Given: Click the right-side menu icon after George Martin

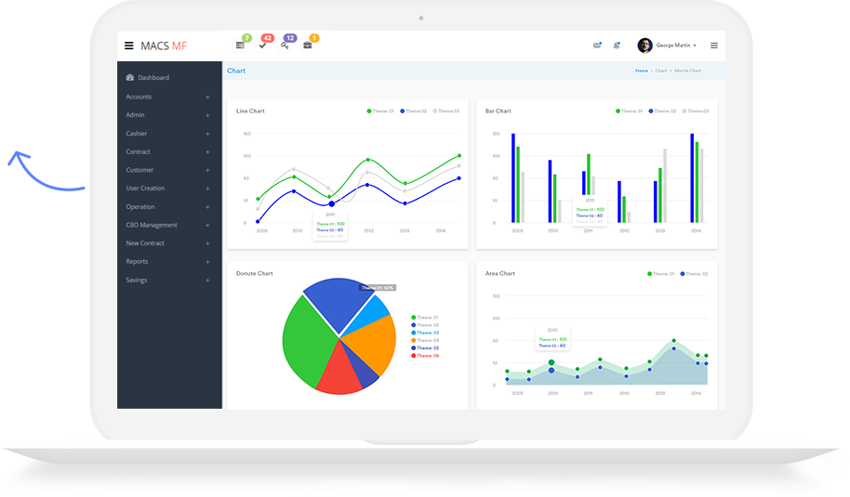Looking at the screenshot, I should 714,46.
